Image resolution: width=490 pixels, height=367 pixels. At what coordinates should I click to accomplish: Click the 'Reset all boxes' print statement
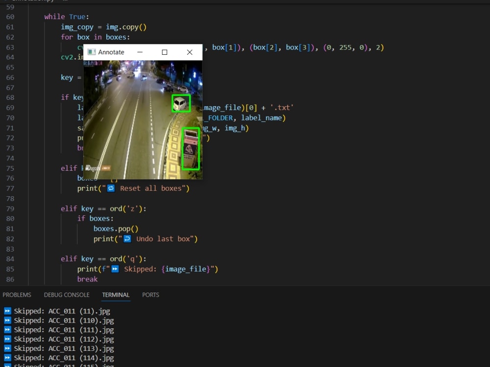click(133, 188)
